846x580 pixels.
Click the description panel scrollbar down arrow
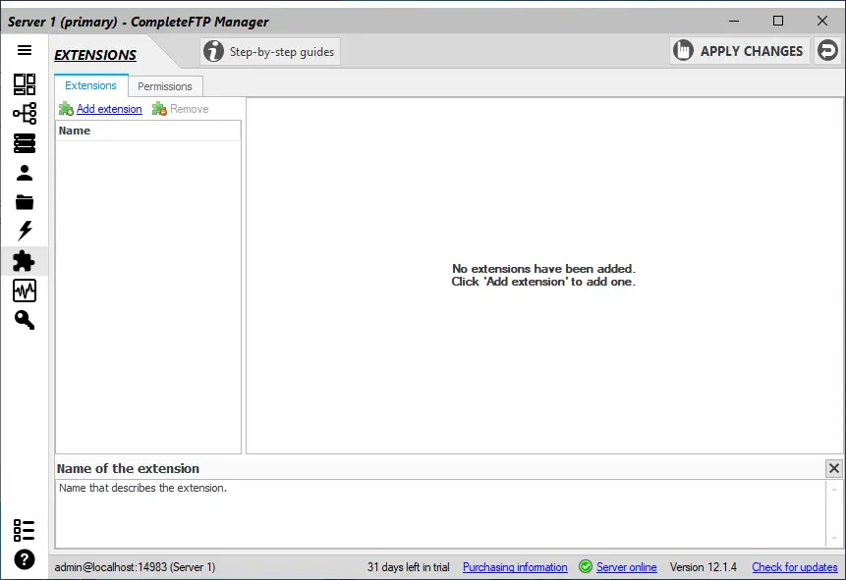(834, 538)
